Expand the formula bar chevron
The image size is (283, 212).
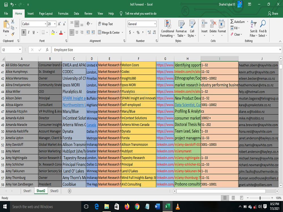pyautogui.click(x=280, y=49)
